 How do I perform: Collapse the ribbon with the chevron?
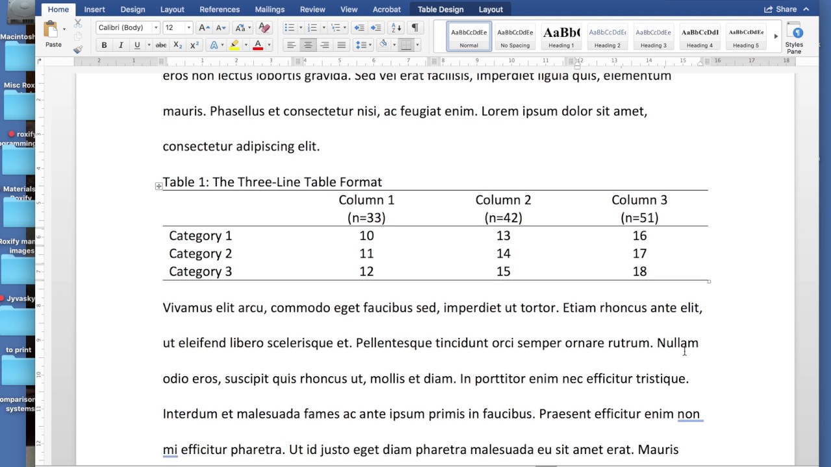(807, 9)
